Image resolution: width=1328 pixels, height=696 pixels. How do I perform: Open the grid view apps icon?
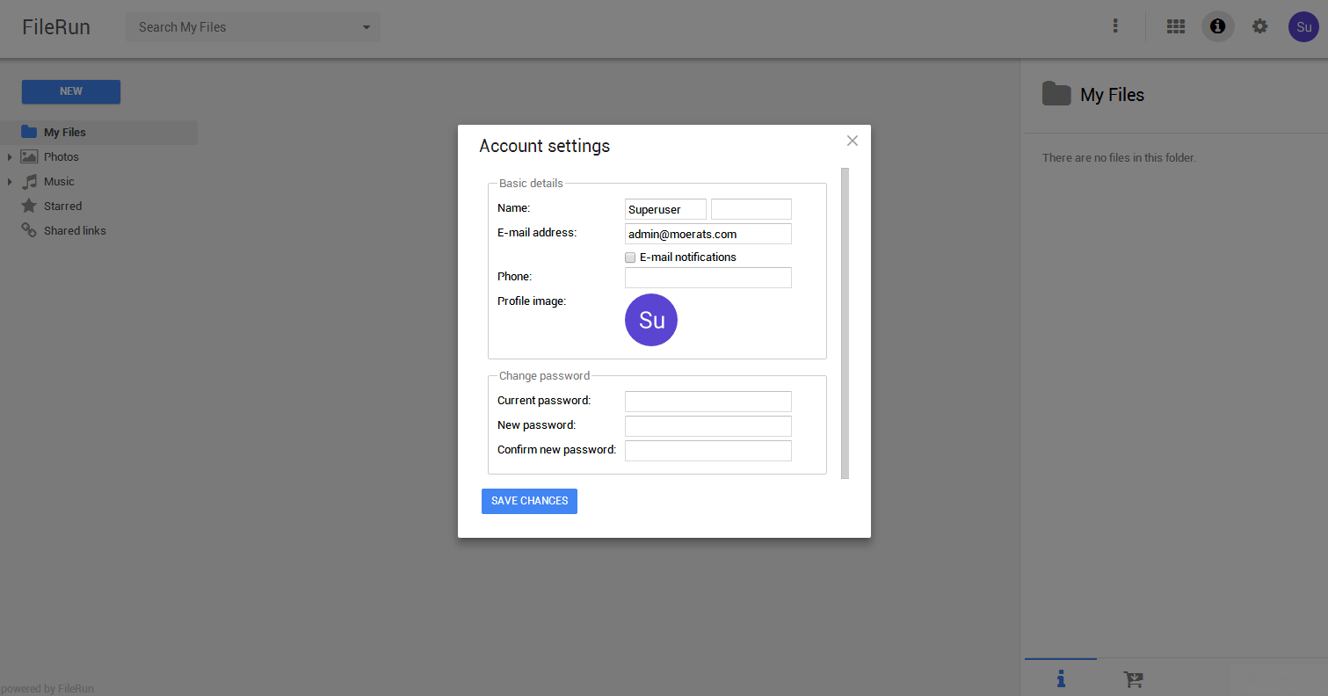point(1176,26)
